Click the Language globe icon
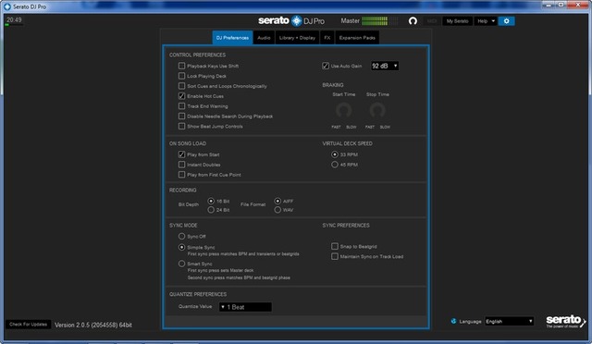592x344 pixels. (453, 321)
